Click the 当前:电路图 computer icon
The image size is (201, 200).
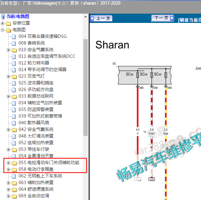point(3,17)
